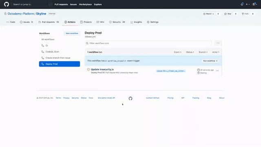This screenshot has height=147, width=261.
Task: Switch to the Wiki tab
Action: click(x=100, y=22)
